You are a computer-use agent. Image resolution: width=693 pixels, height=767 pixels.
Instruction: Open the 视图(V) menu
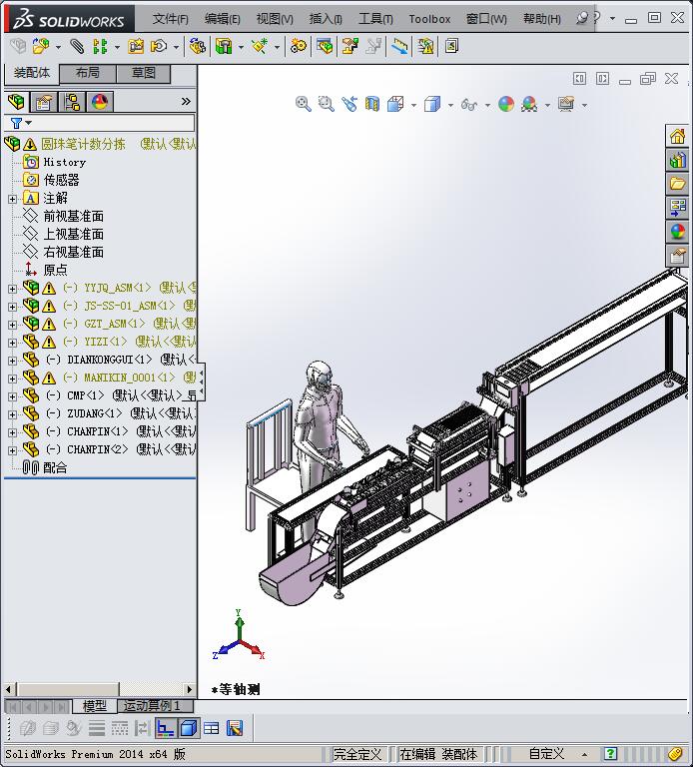[275, 19]
